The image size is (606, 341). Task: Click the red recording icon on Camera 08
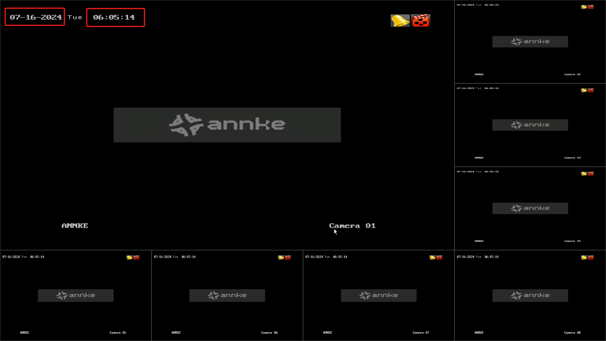[591, 257]
